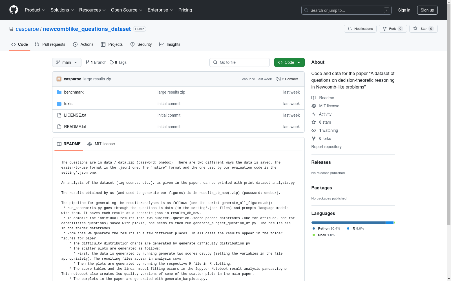Click the Python 90.4% language link
The image size is (451, 281).
pos(326,228)
